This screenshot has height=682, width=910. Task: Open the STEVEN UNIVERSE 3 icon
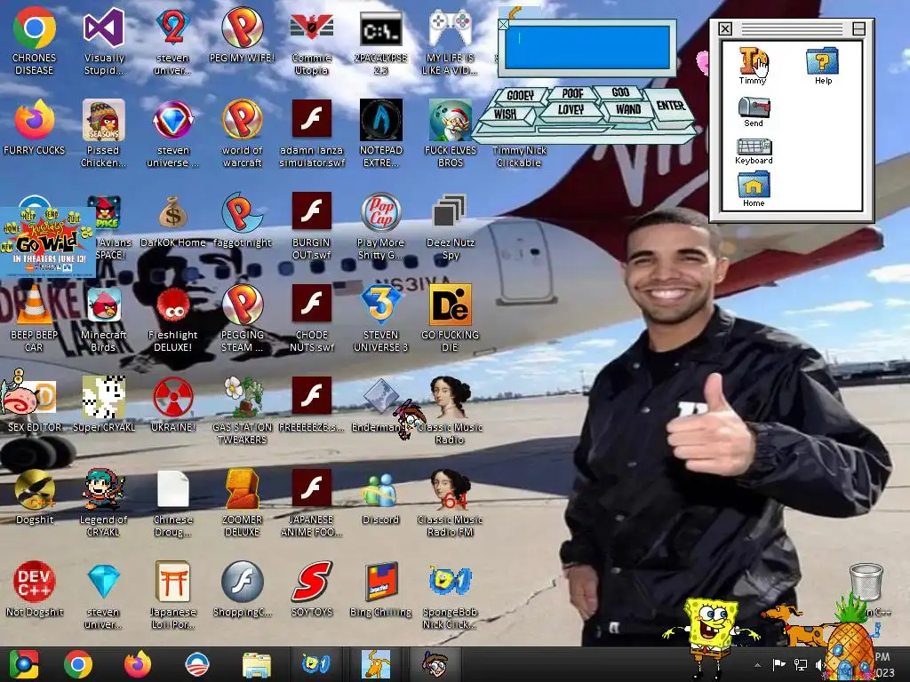[x=380, y=305]
